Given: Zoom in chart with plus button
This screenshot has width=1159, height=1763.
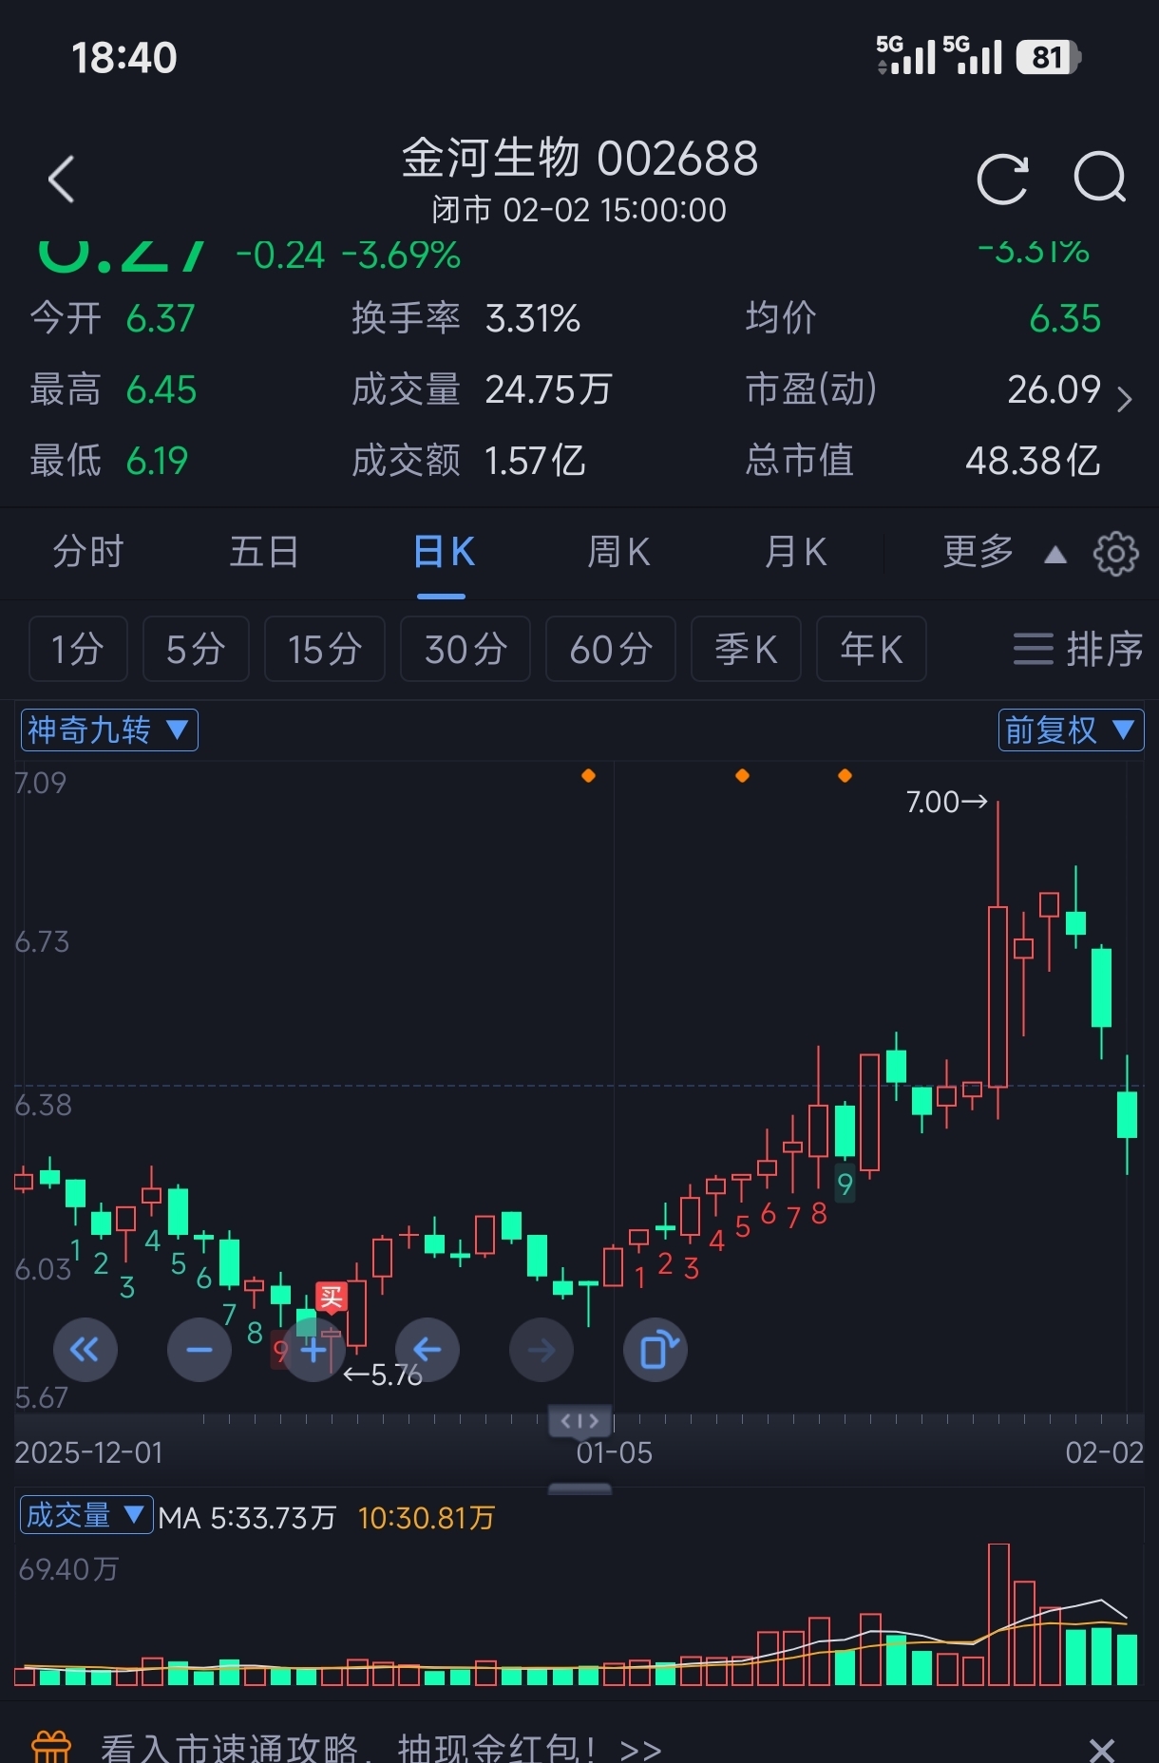Looking at the screenshot, I should [313, 1350].
